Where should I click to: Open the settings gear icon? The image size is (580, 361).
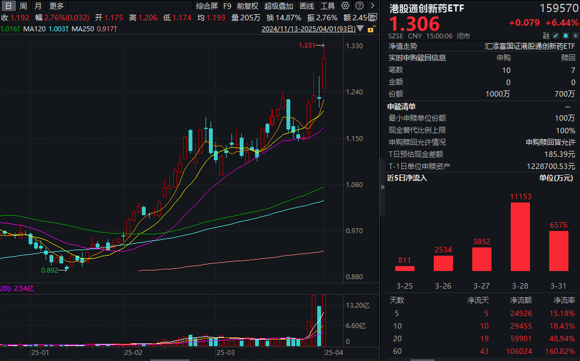[x=346, y=5]
